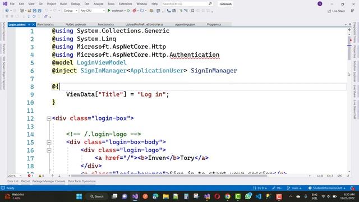Viewport: 359px width, 202px height.
Task: Collapse the login-box-body div at line 15
Action: (49, 142)
